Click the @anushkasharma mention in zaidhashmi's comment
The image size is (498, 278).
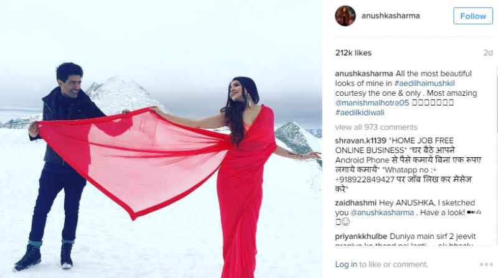(382, 213)
